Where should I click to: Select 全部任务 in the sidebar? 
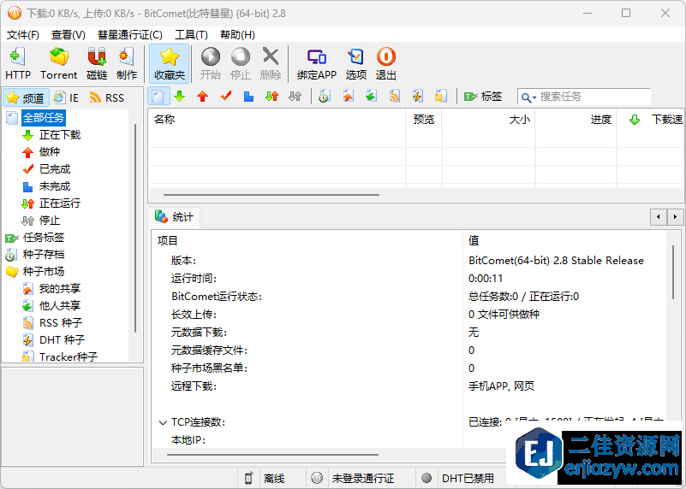[x=44, y=118]
